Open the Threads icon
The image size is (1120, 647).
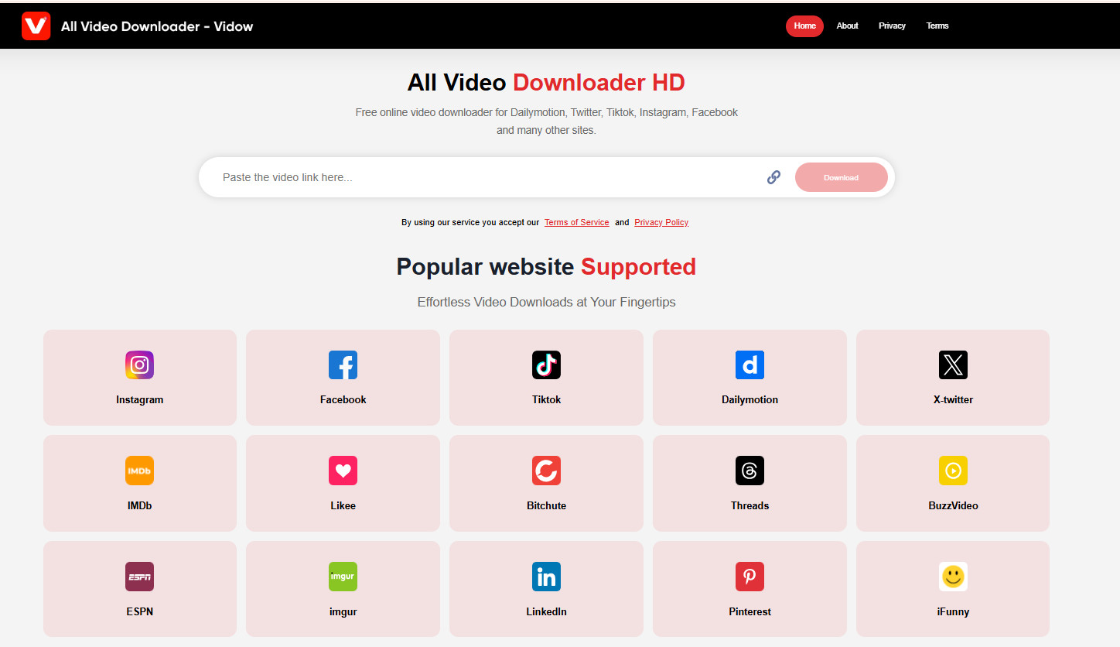750,471
